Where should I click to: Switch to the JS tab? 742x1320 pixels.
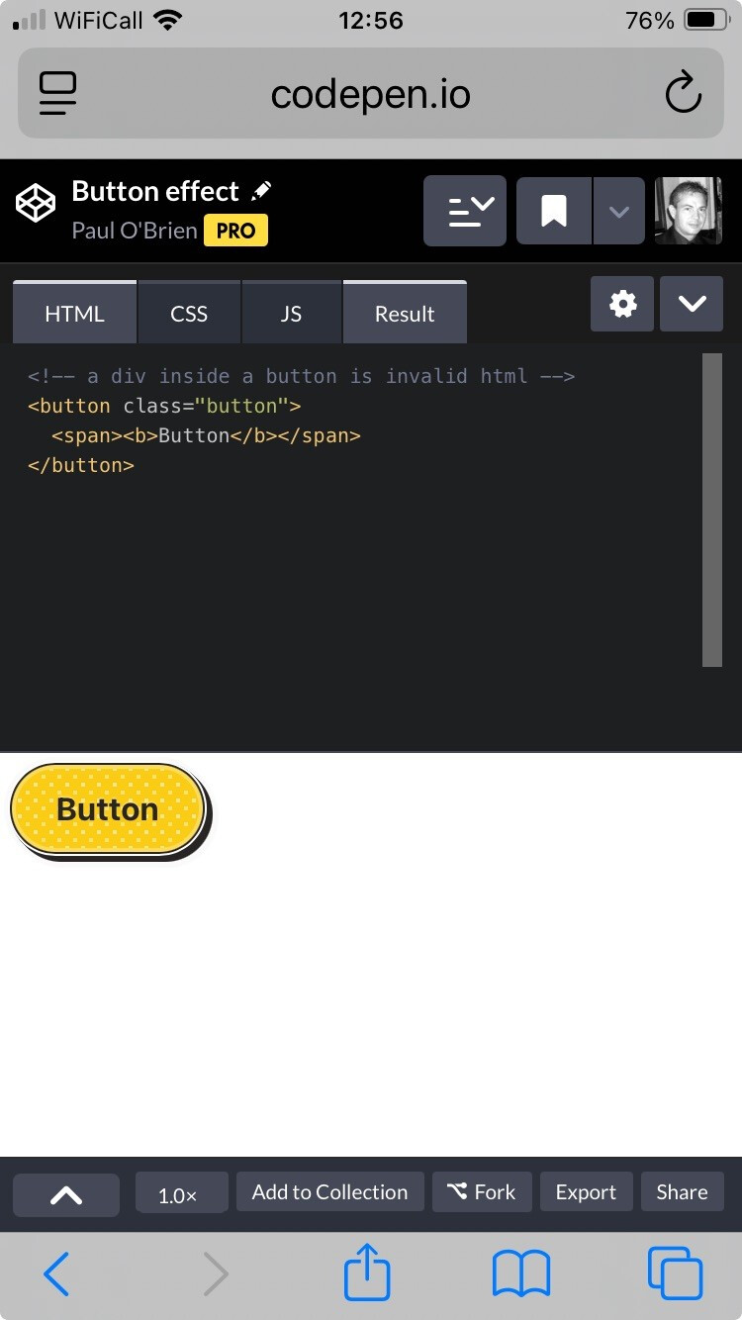(x=291, y=313)
